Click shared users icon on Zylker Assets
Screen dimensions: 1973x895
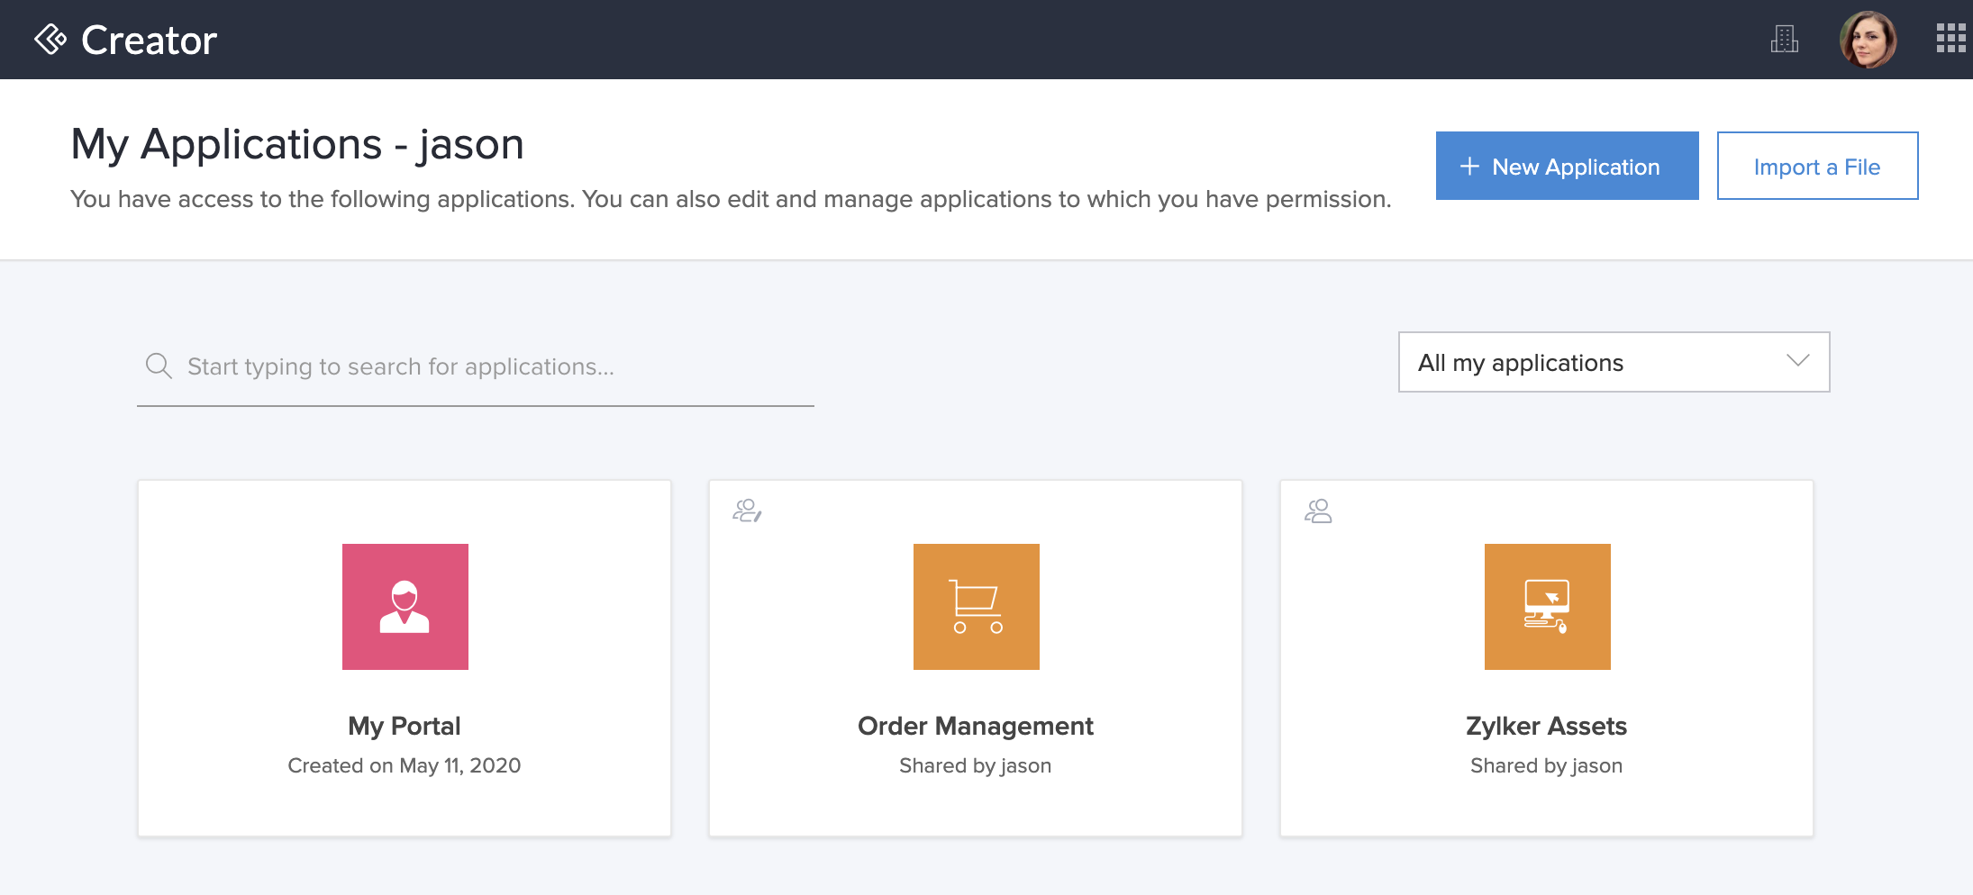point(1318,511)
